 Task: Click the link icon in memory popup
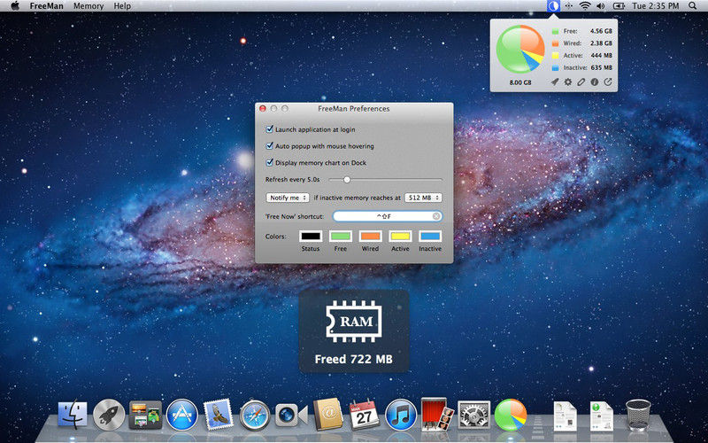[581, 82]
